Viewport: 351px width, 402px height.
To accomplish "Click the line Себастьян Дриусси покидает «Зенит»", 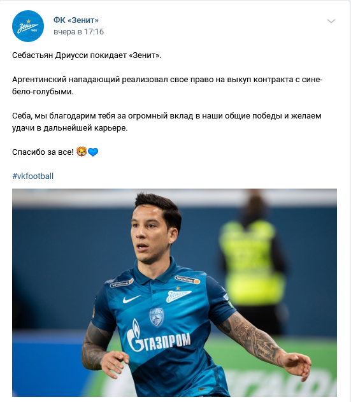I will pos(87,55).
